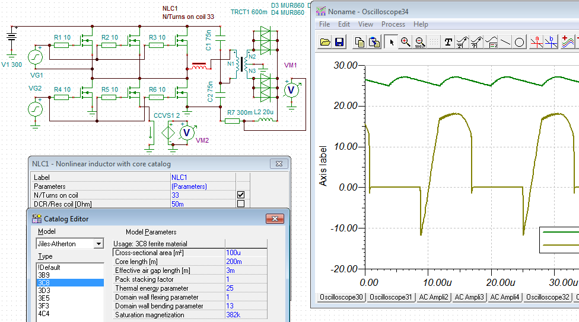This screenshot has height=322, width=579.
Task: Select the draw circle tool
Action: (519, 42)
